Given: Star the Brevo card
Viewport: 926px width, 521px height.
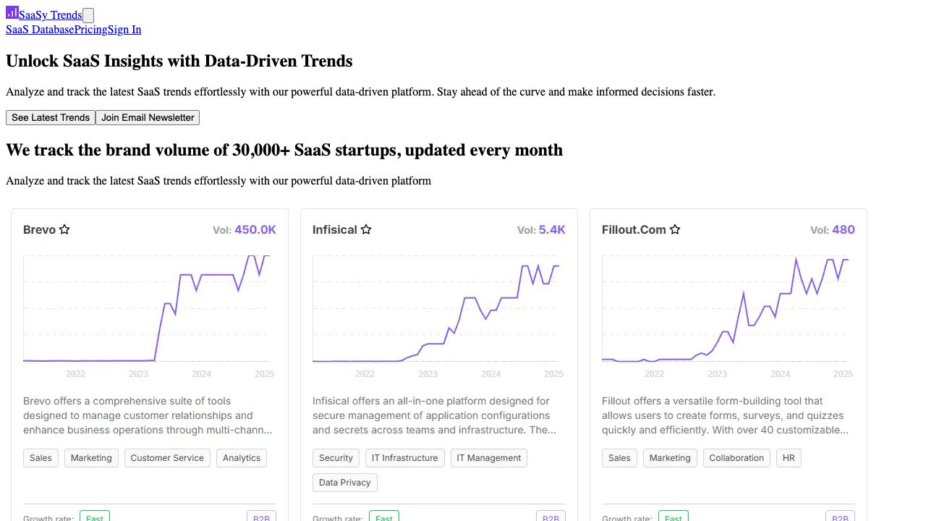Looking at the screenshot, I should coord(64,229).
